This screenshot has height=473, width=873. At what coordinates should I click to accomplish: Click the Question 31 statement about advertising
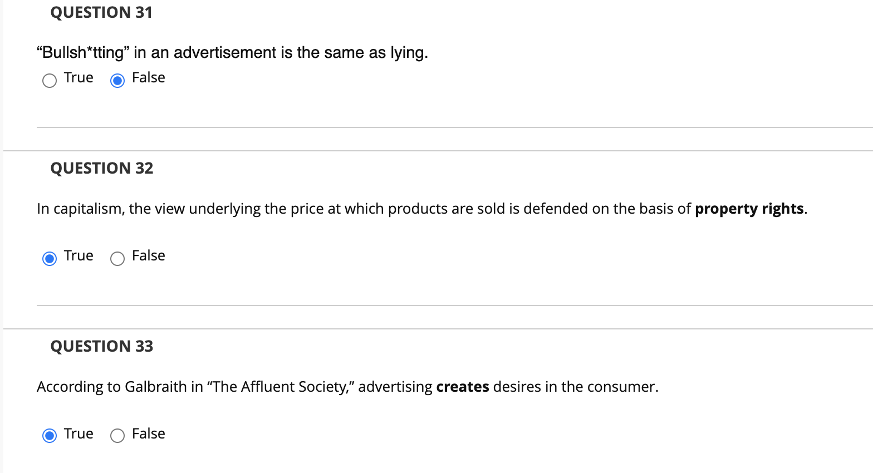pos(232,52)
